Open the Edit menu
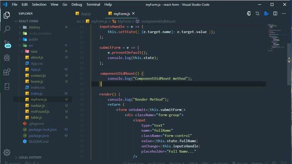This screenshot has width=292, height=164. (25, 5)
